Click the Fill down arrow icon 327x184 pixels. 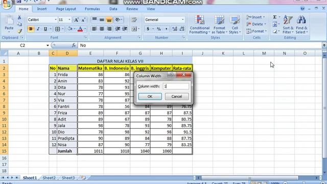[x=275, y=24]
